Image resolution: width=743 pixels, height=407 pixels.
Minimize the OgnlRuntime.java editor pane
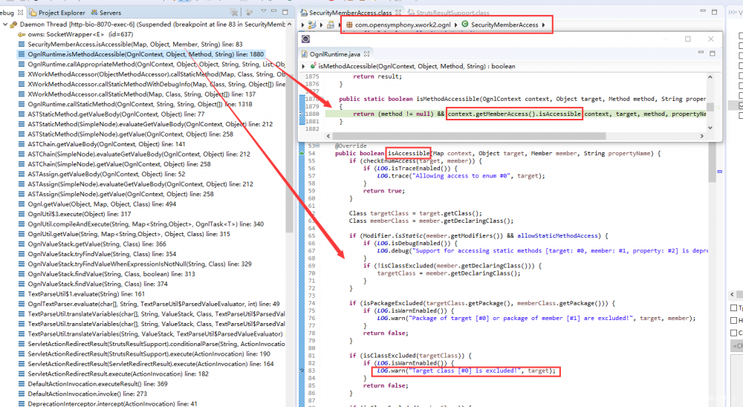click(701, 53)
